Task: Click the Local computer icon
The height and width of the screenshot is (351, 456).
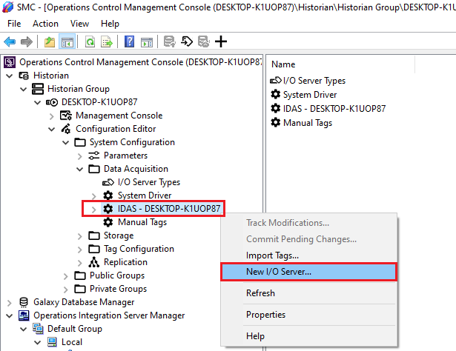Action: 52,342
